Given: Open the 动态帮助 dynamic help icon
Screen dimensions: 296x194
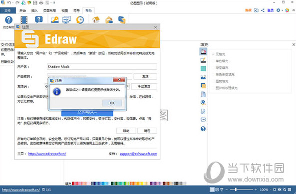Looking at the screenshot, I should coord(8,20).
